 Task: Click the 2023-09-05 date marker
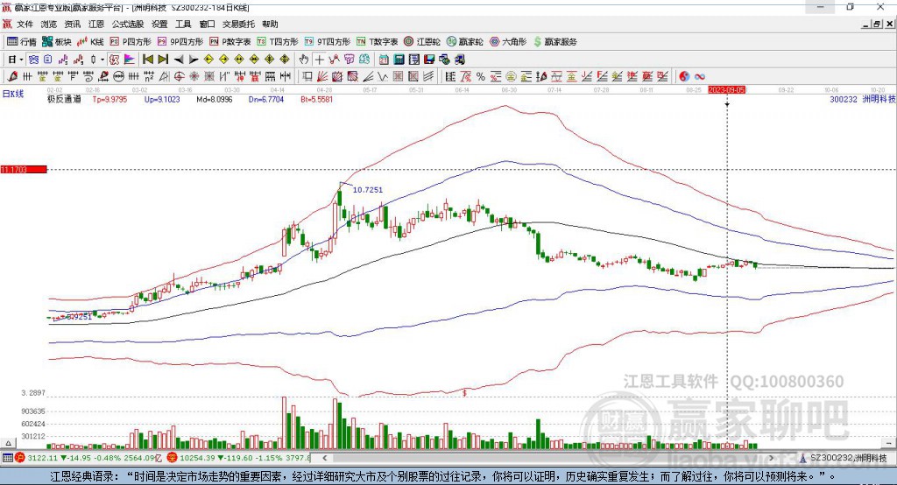point(726,90)
